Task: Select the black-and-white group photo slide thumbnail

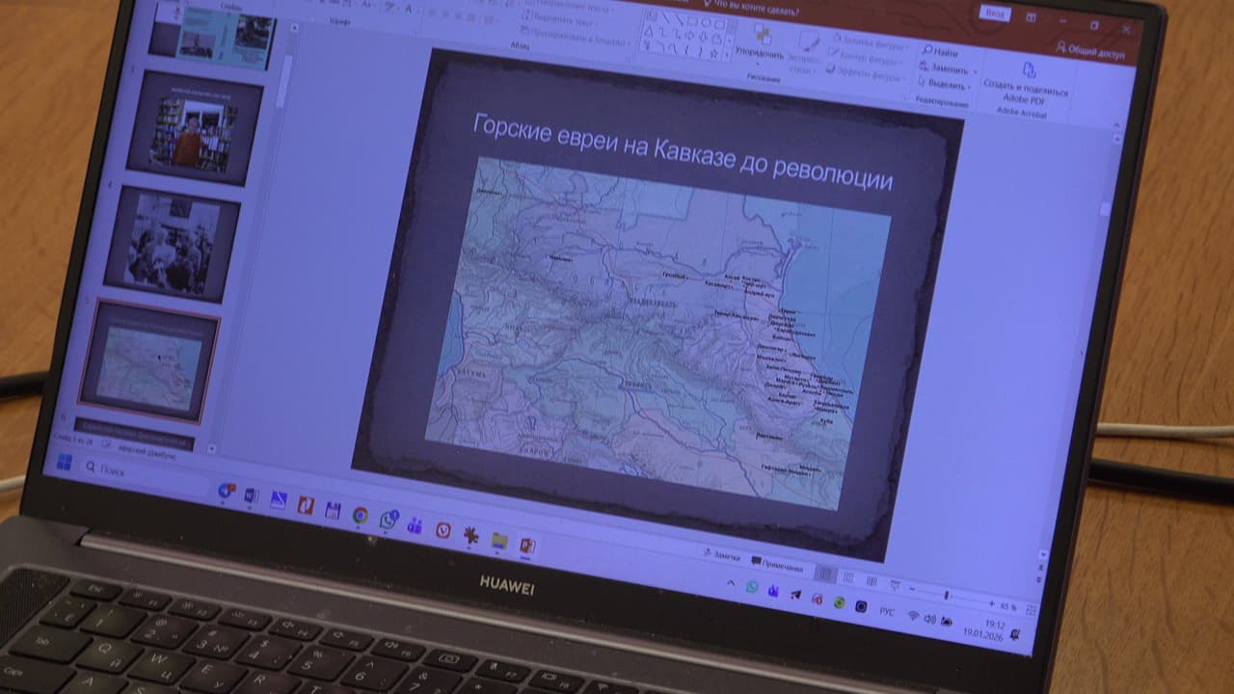Action: (x=171, y=244)
